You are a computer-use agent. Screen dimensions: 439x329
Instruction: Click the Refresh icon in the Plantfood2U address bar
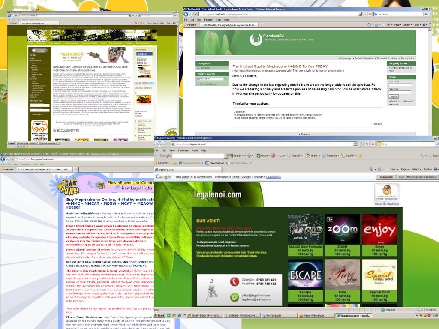[x=365, y=14]
